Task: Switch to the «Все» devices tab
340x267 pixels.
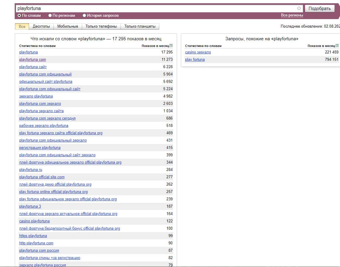Action: click(x=22, y=26)
